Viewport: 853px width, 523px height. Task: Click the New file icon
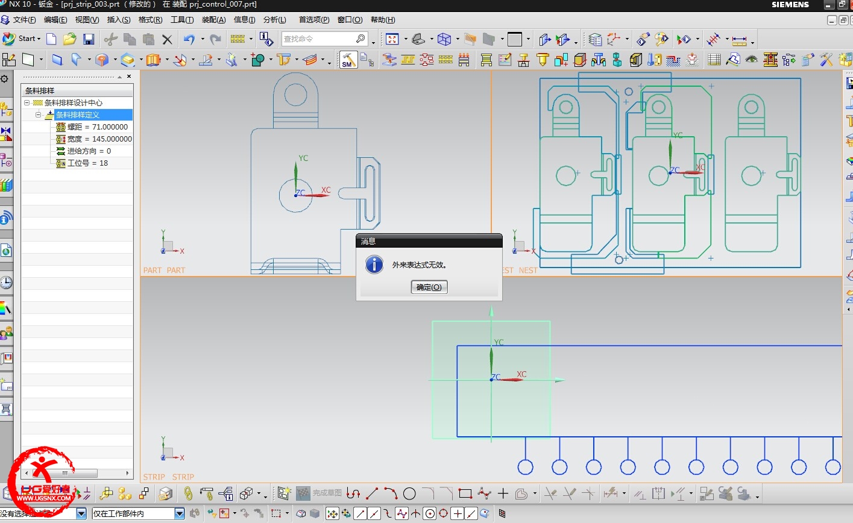pos(51,39)
